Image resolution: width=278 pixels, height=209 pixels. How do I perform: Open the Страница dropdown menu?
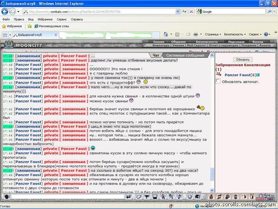click(213, 34)
